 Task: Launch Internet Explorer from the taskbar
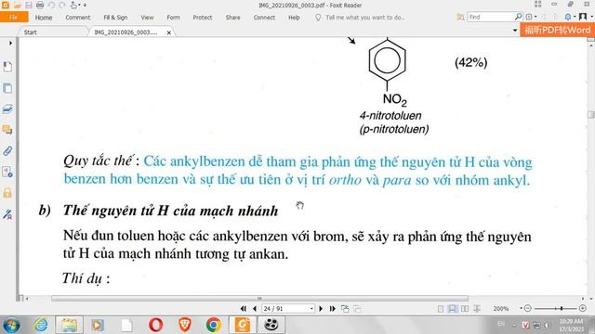coord(41,325)
